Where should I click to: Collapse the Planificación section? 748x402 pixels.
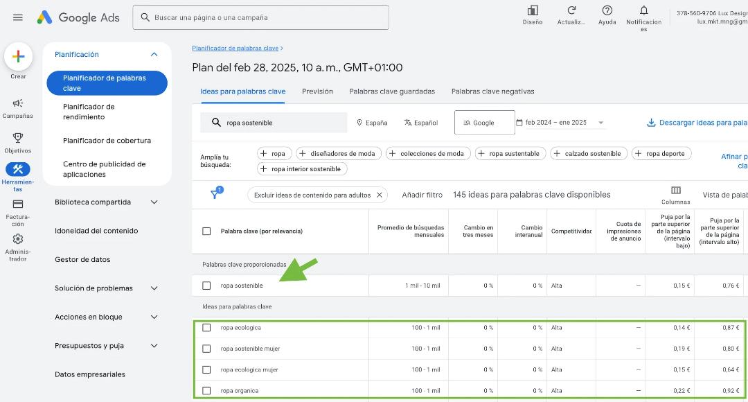tap(154, 55)
